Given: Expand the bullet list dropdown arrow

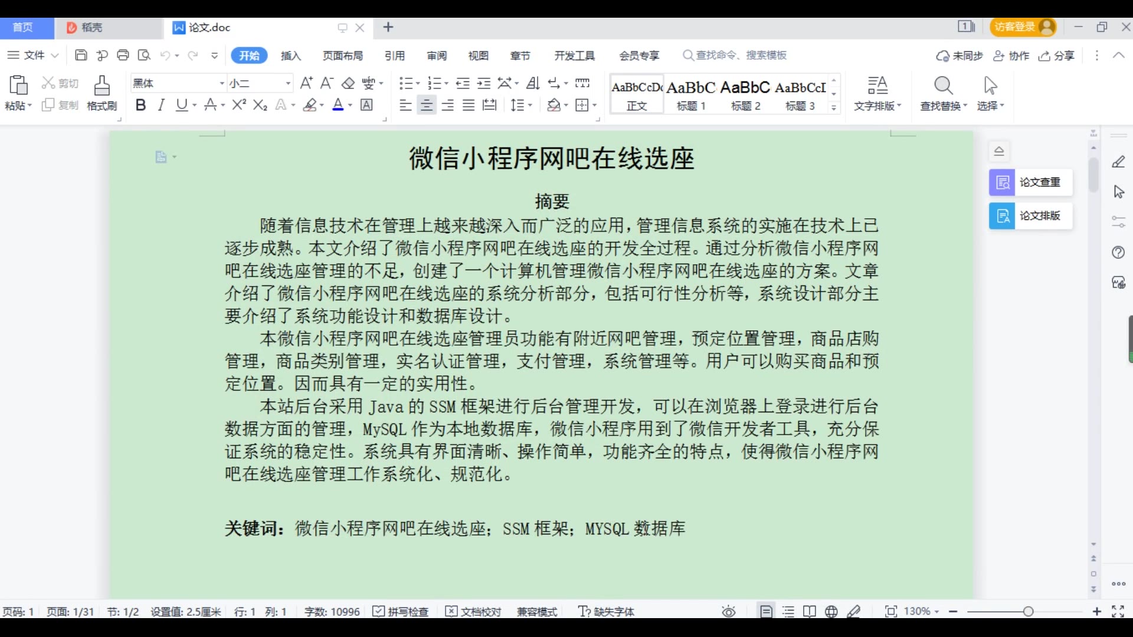Looking at the screenshot, I should [x=418, y=83].
